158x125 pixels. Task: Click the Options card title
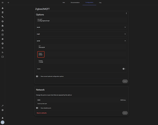pos(40,15)
